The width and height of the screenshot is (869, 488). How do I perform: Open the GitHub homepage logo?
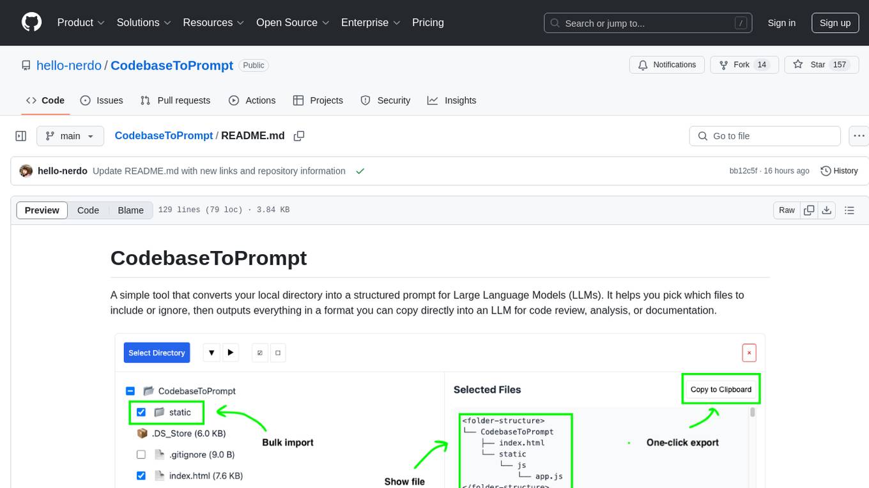tap(31, 22)
